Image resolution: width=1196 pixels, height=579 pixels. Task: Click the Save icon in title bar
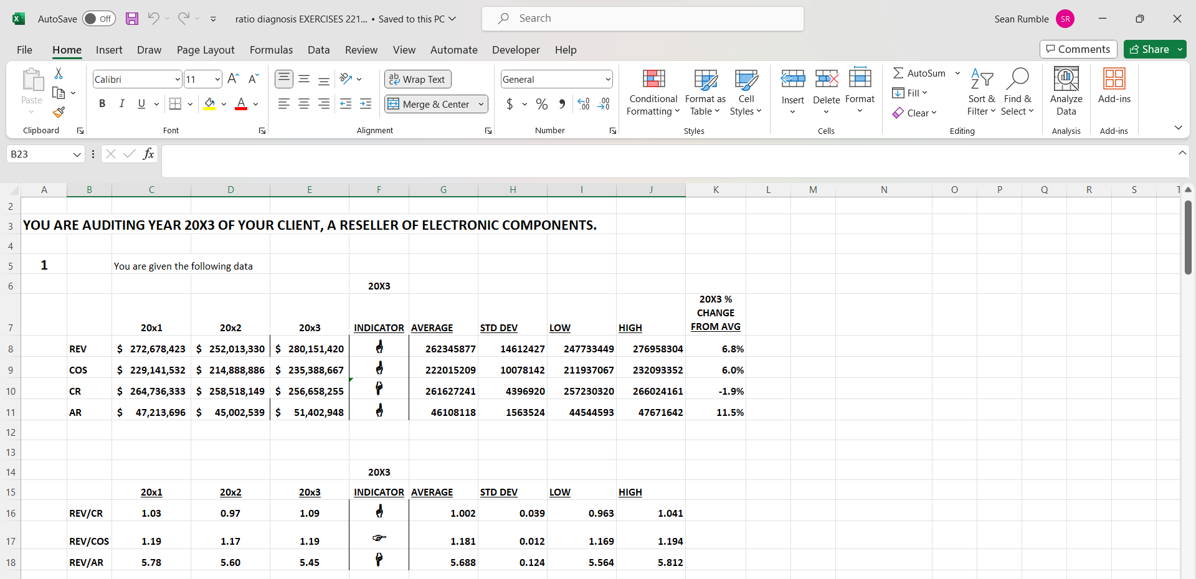pyautogui.click(x=132, y=19)
